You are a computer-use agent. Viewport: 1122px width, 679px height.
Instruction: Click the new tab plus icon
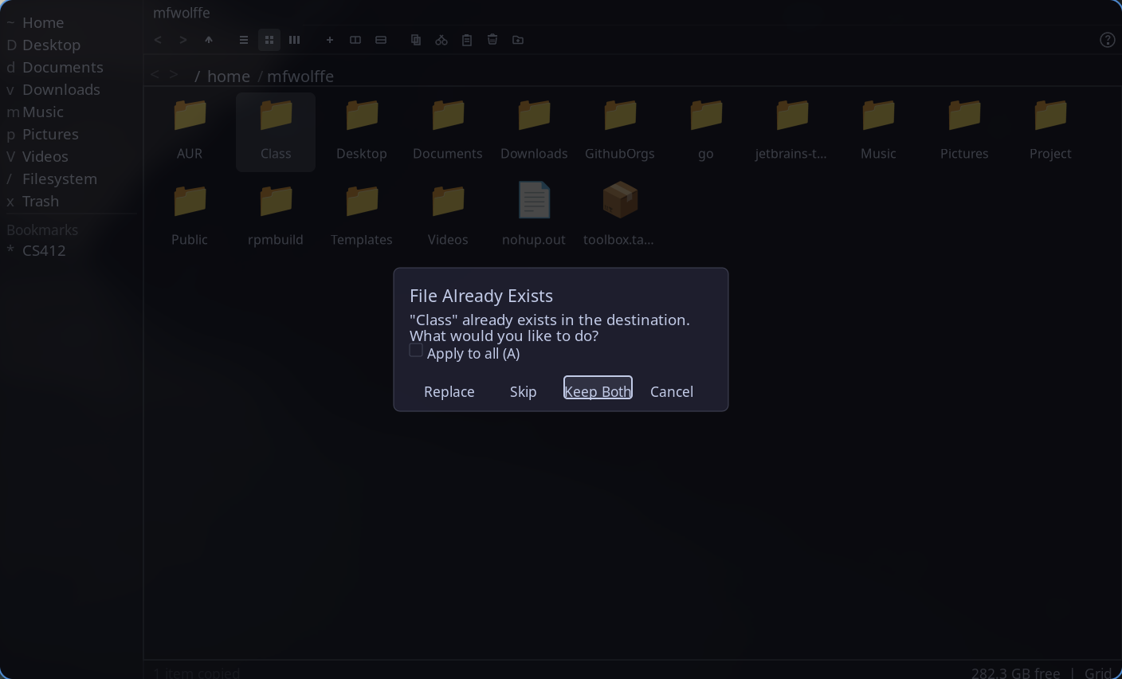[x=329, y=39]
